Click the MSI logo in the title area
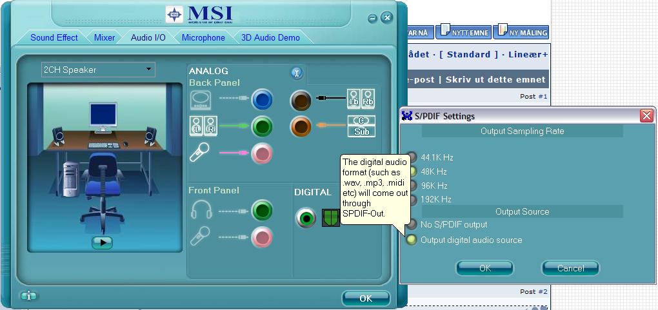 [199, 15]
